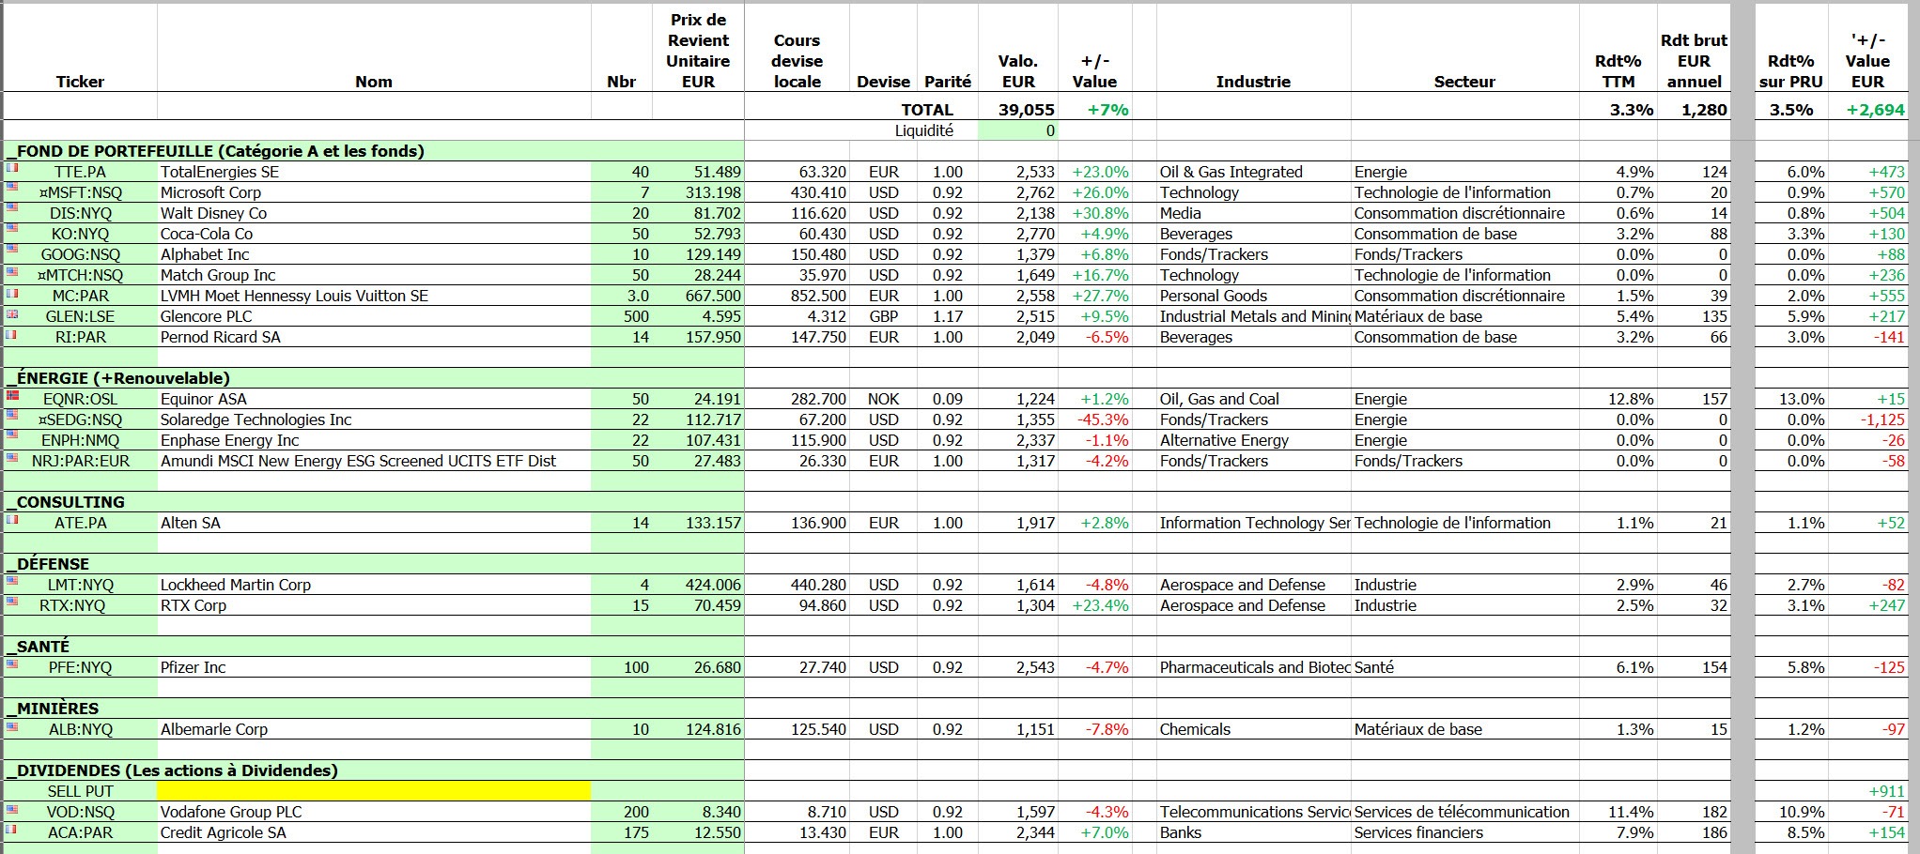
Task: Click the Santé sector cell
Action: 1464,667
